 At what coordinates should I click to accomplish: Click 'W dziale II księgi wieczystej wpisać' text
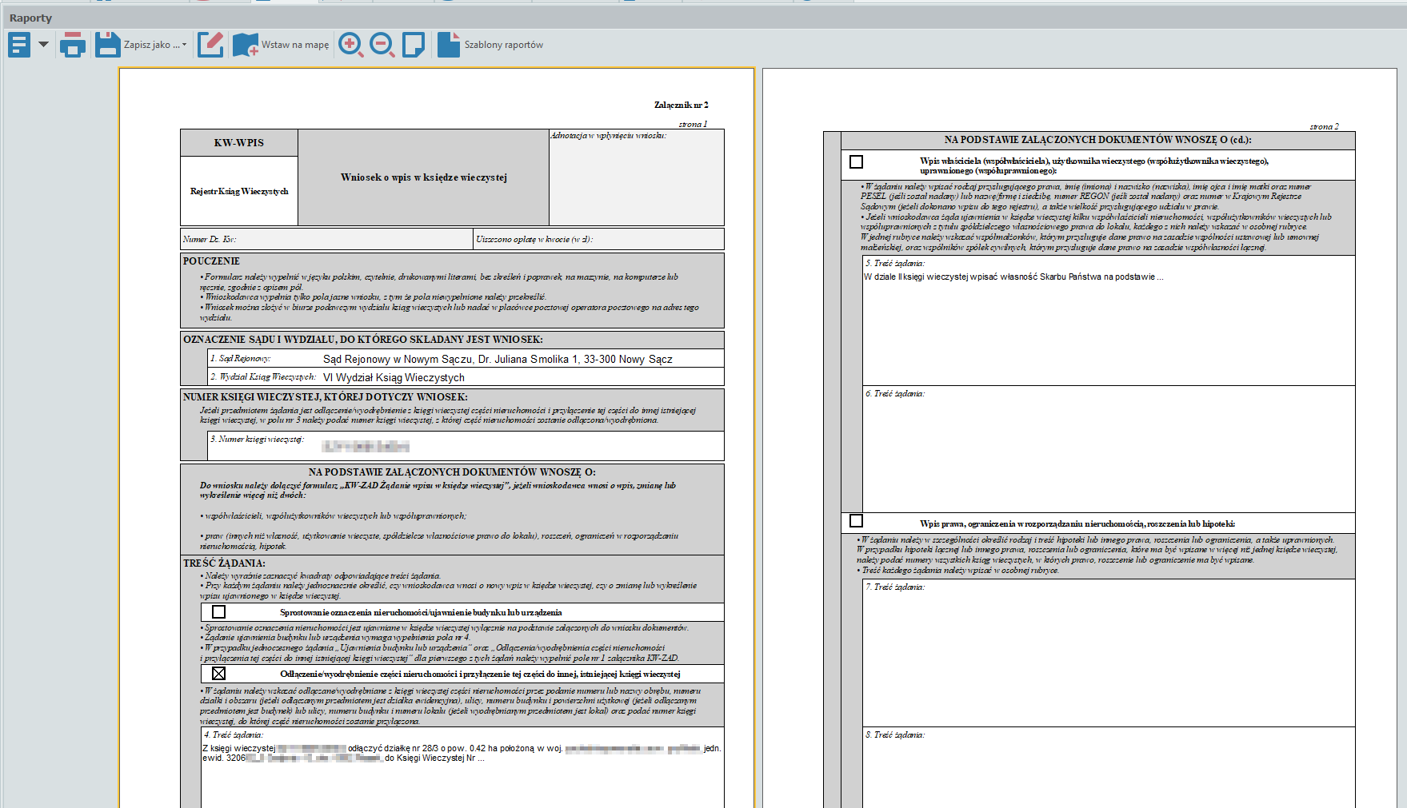point(1013,277)
